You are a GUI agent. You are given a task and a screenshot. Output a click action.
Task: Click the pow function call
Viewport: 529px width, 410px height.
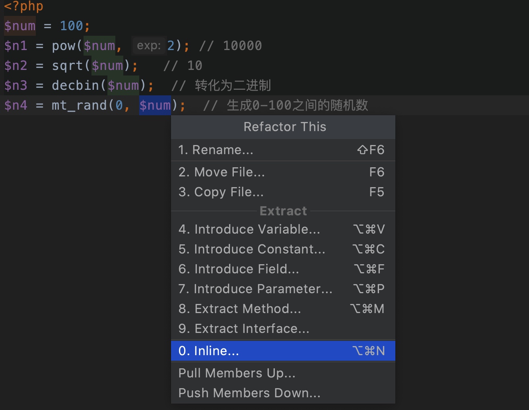pyautogui.click(x=63, y=46)
